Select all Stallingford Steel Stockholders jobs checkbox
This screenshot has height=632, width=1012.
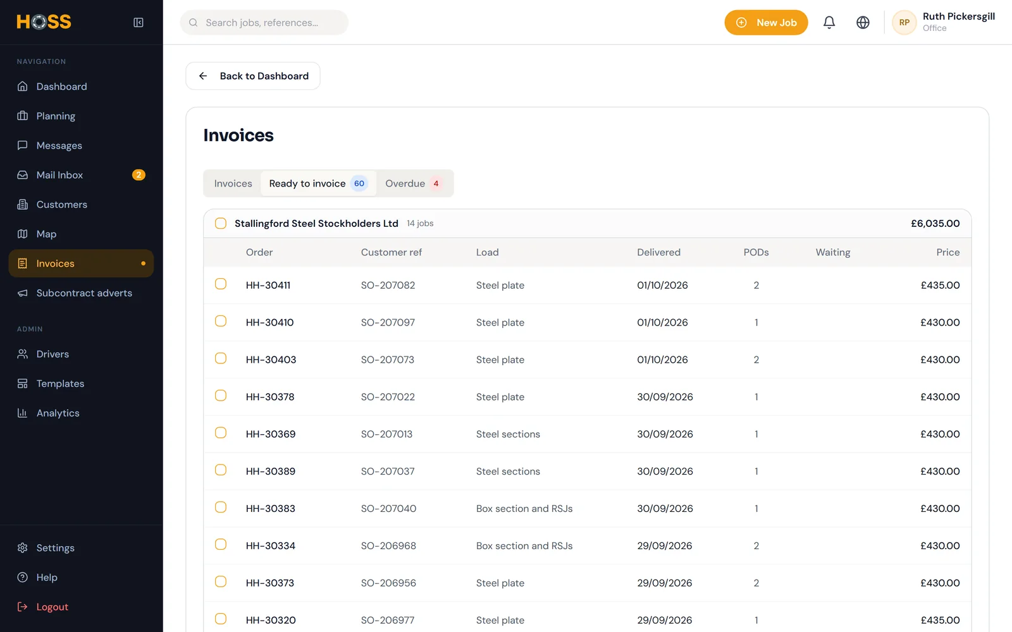[221, 223]
